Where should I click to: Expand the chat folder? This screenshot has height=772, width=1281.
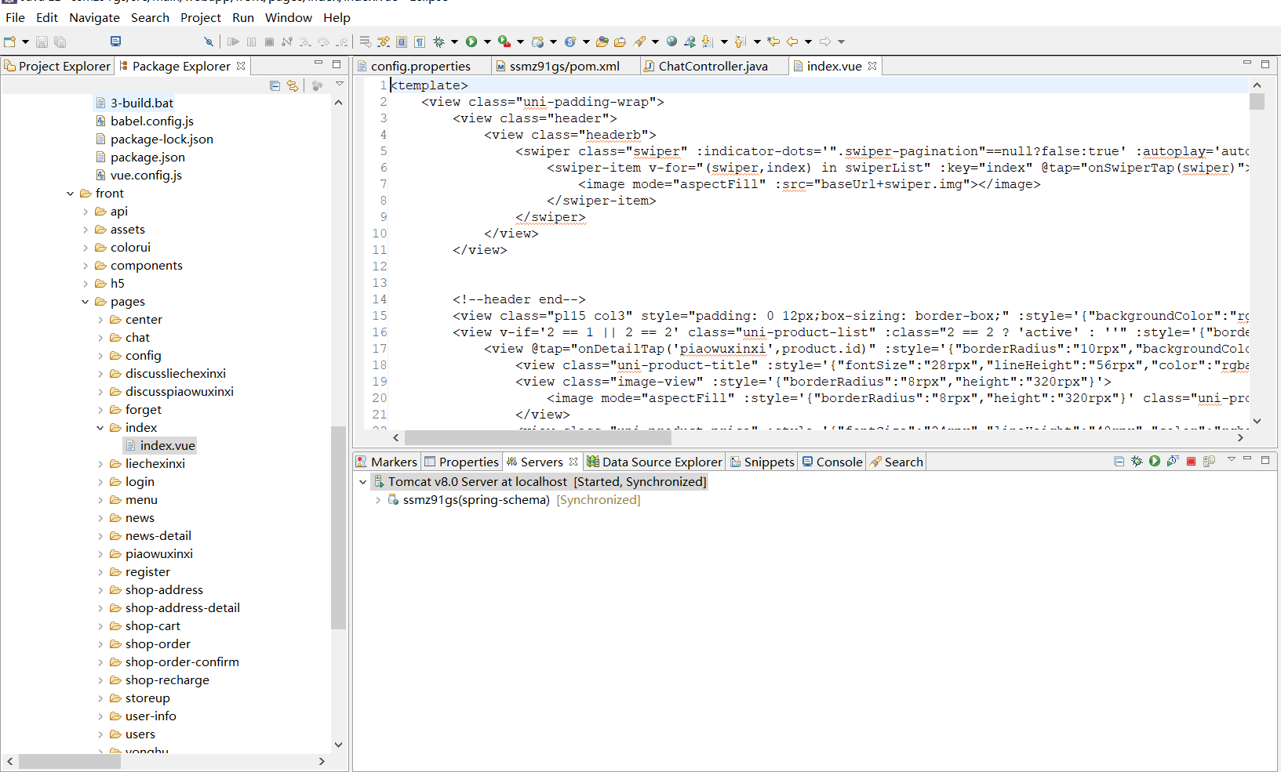coord(100,337)
